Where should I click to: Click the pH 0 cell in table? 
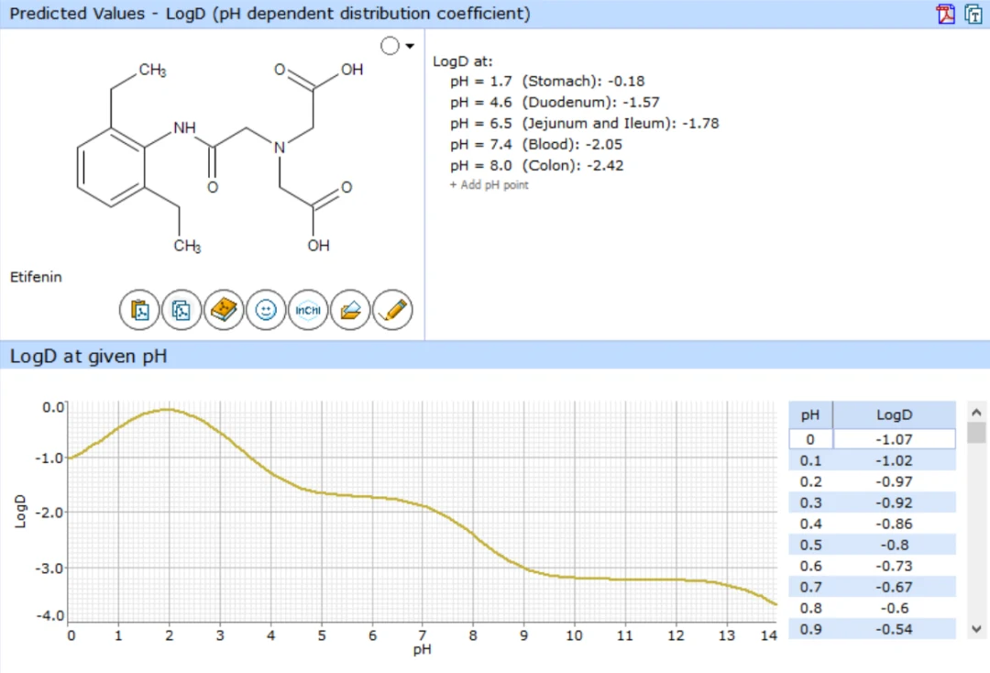pos(810,439)
